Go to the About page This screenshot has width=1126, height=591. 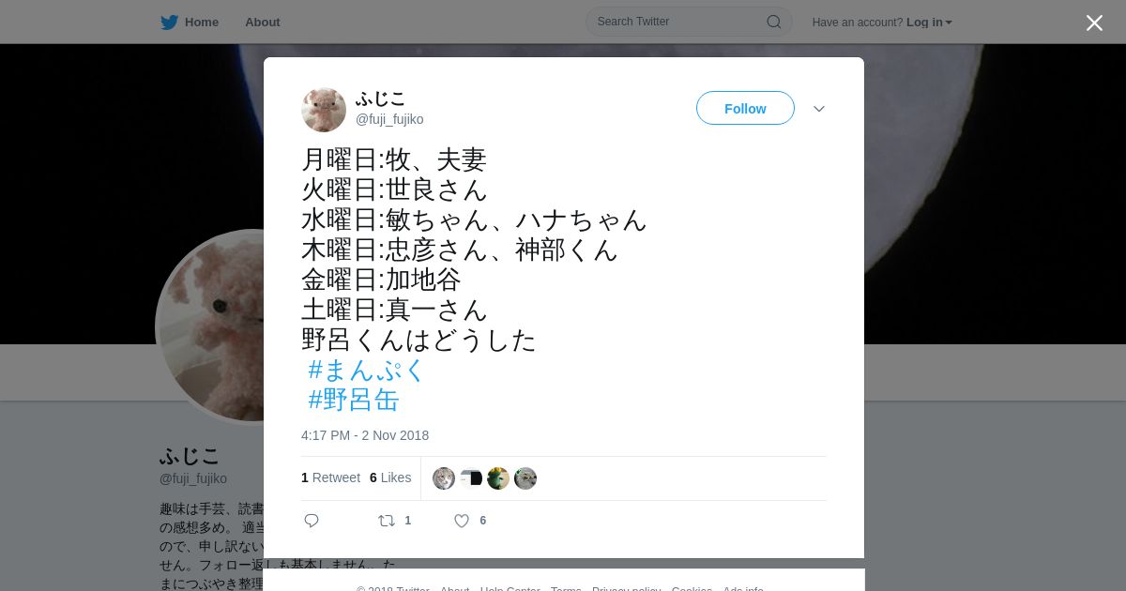coord(263,23)
